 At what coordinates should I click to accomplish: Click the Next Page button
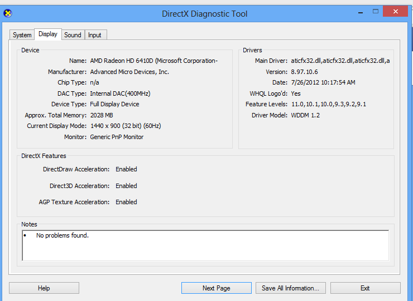pos(216,288)
